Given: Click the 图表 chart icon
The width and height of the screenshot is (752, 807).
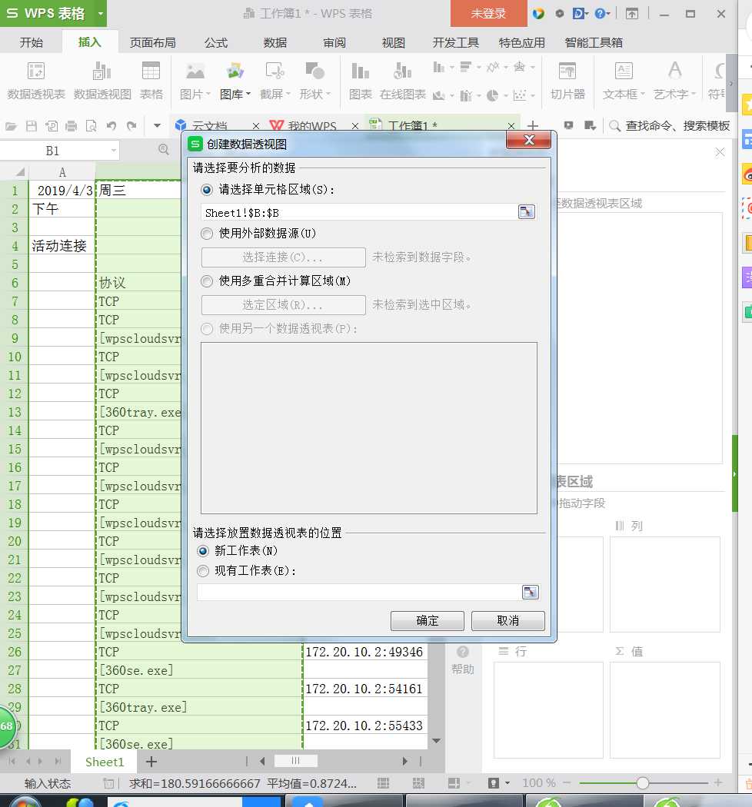Looking at the screenshot, I should (360, 71).
